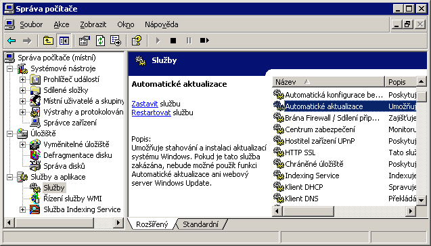The width and height of the screenshot is (431, 246).
Task: Click the Vyměnitelné úložiště tree icon
Action: pos(35,144)
